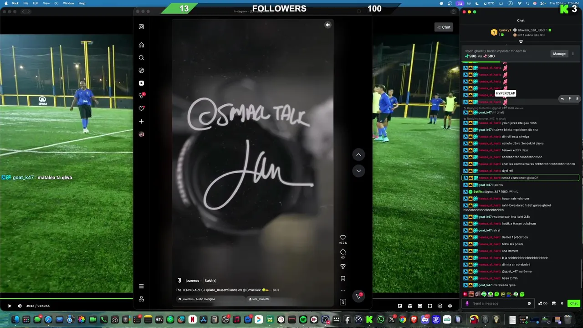Like the reel with heart icon

click(343, 237)
